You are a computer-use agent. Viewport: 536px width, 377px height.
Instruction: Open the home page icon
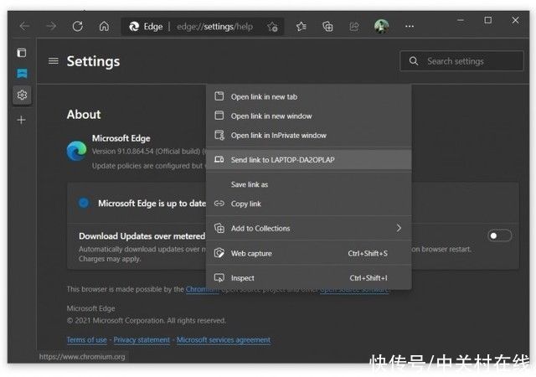point(104,26)
